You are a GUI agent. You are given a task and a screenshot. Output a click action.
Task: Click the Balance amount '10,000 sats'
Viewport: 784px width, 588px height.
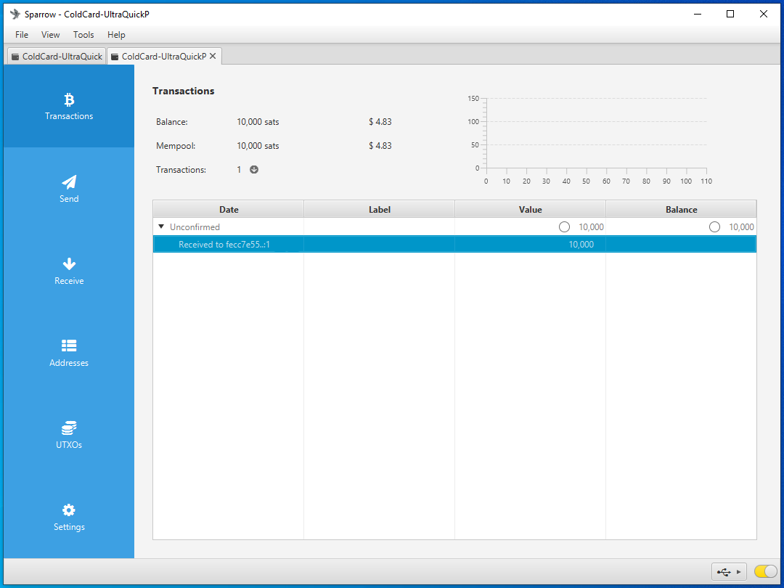tap(258, 121)
